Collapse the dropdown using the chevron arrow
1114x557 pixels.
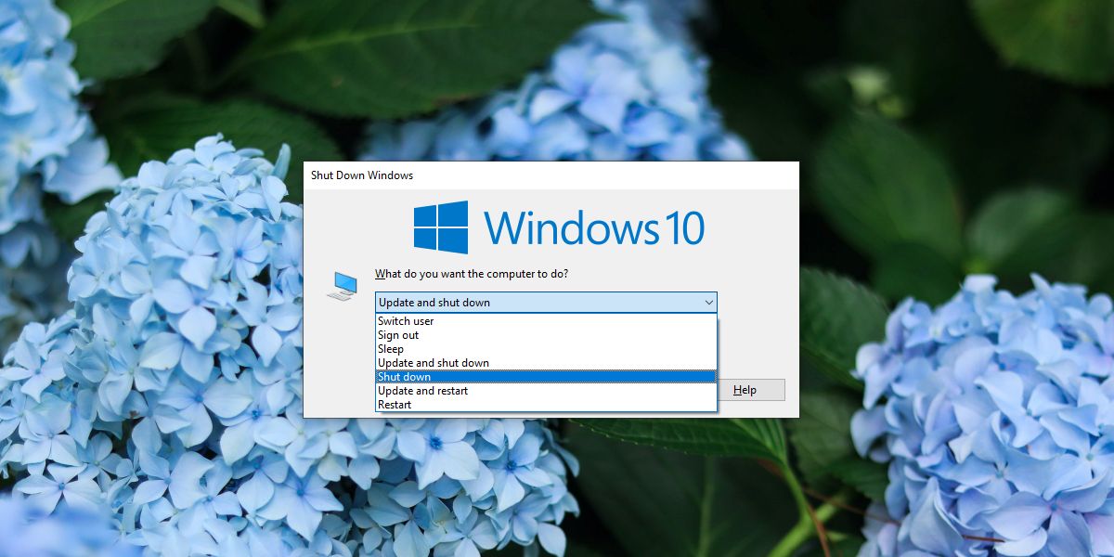point(708,303)
